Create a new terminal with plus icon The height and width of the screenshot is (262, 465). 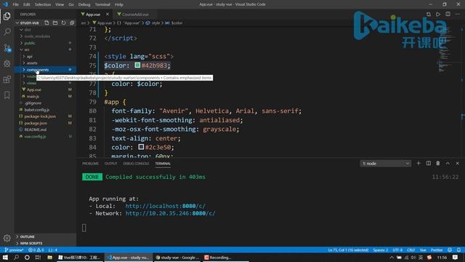(x=418, y=163)
